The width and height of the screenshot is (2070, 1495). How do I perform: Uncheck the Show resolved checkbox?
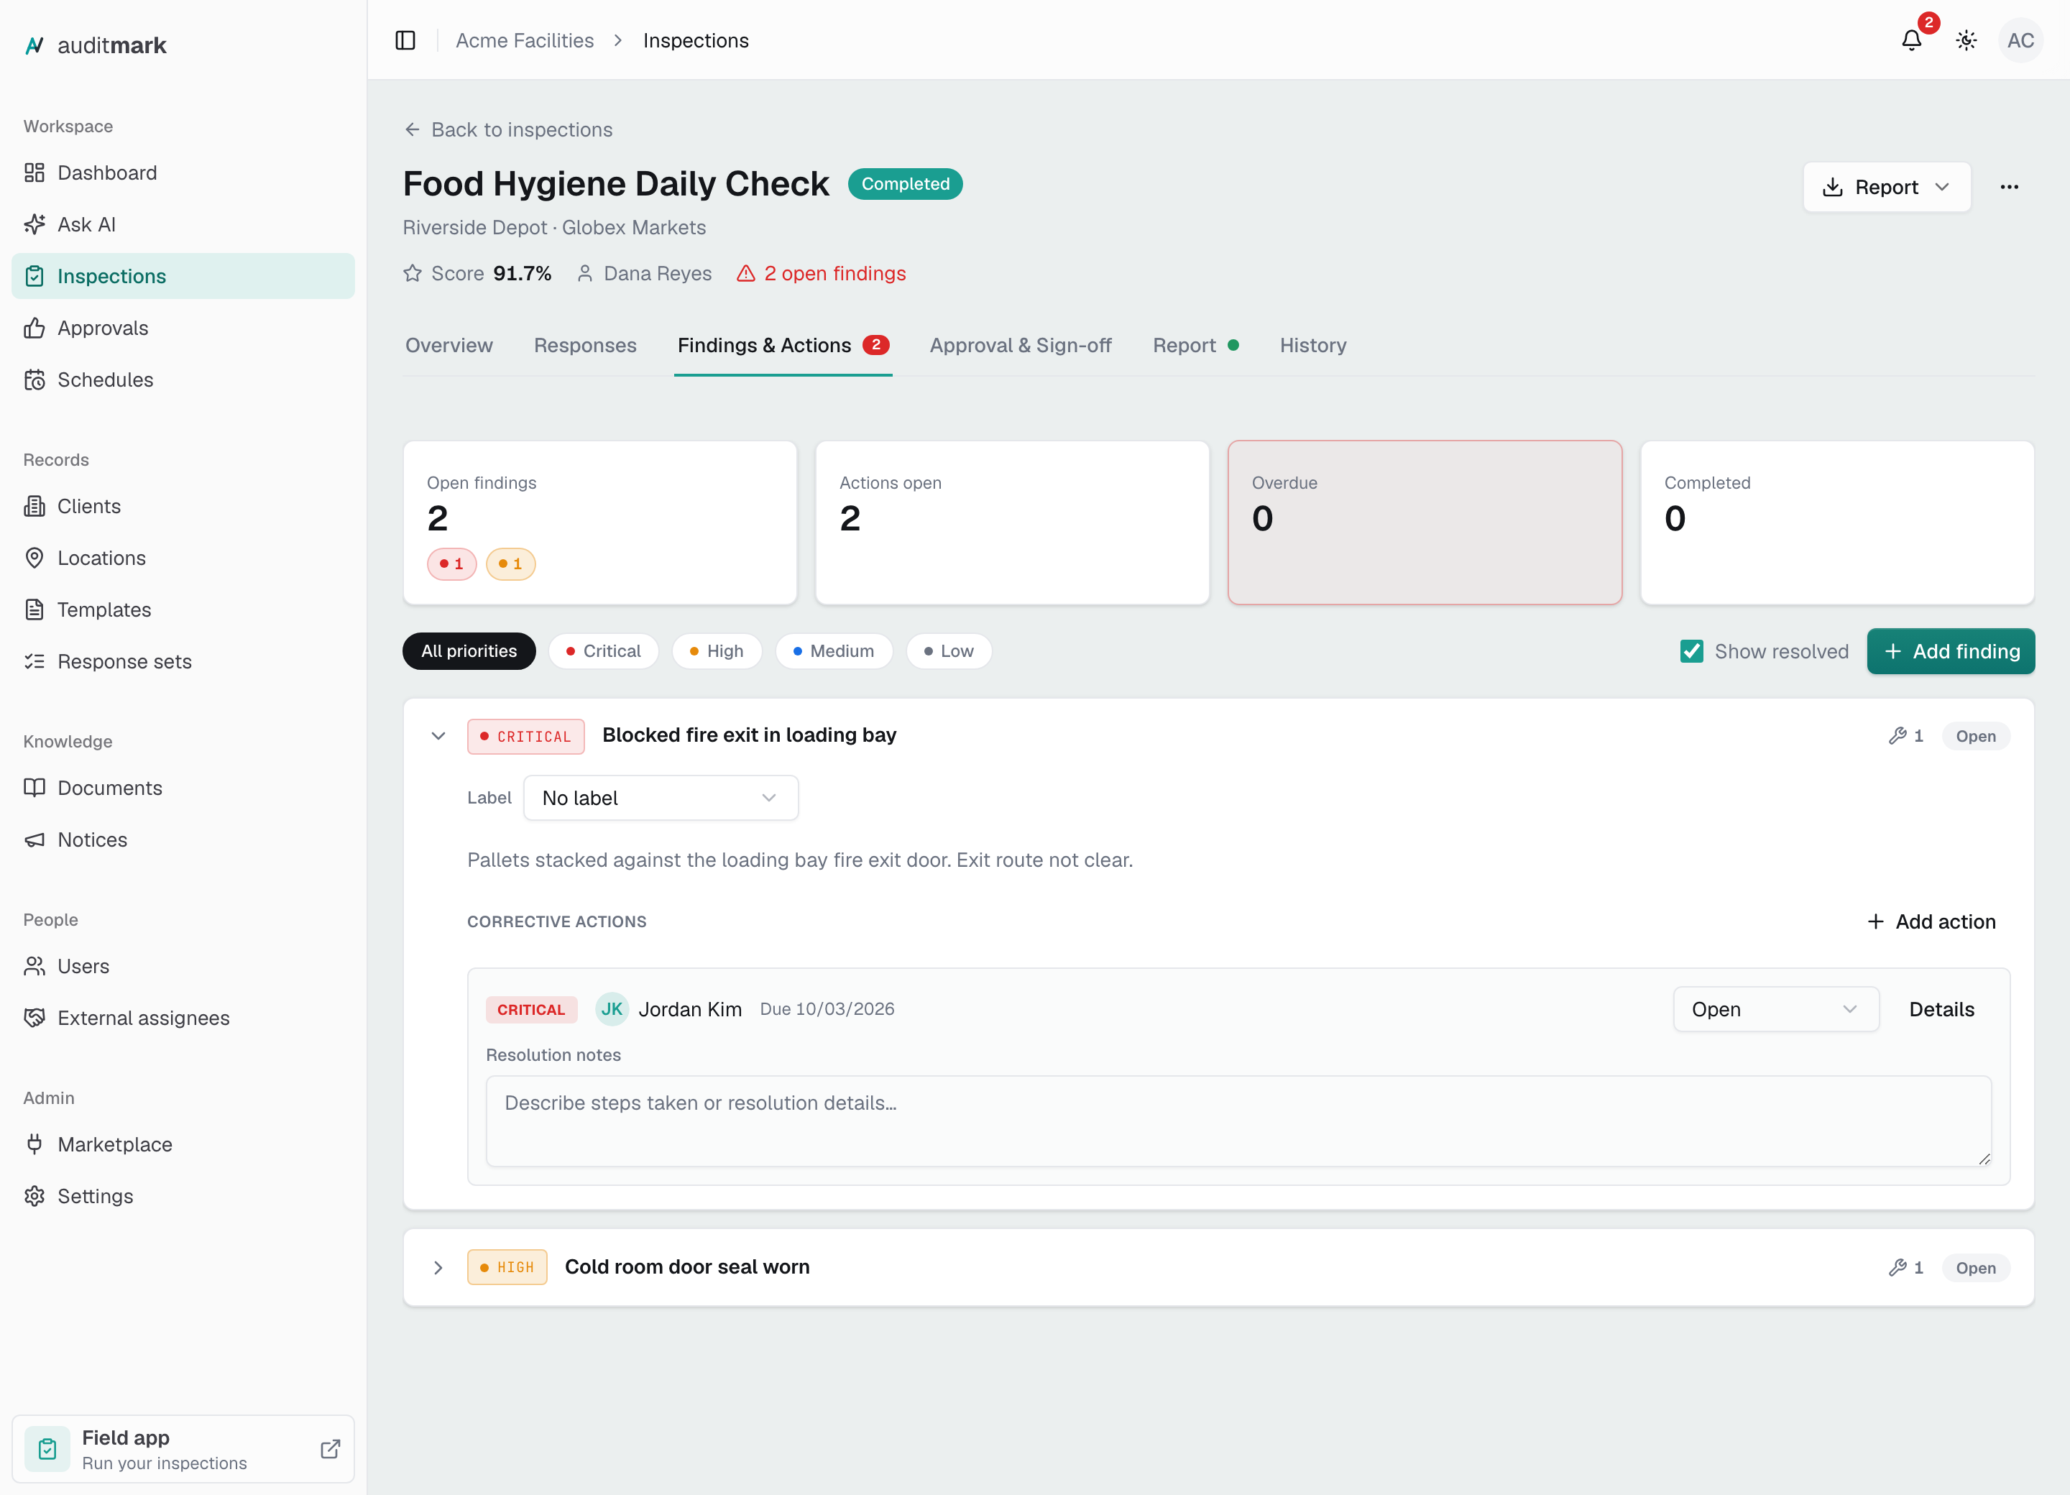(x=1691, y=650)
